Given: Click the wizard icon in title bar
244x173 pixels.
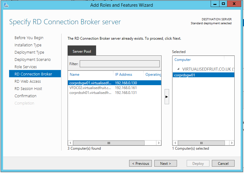Looking at the screenshot, I should (x=6, y=5).
